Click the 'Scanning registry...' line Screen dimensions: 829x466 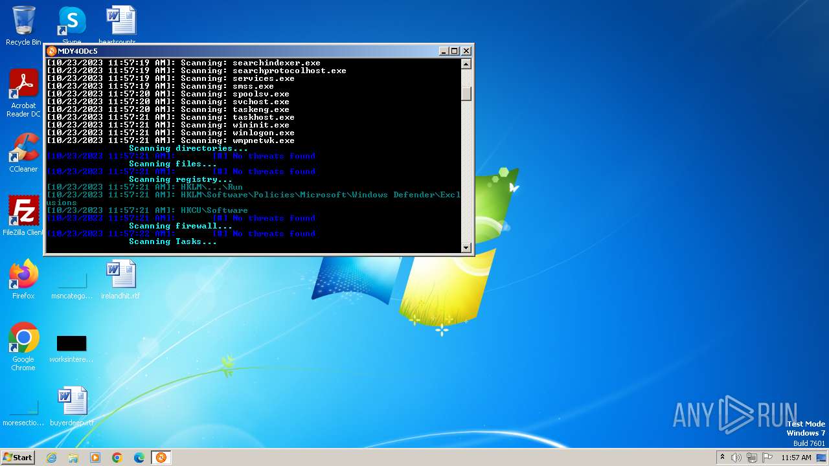pos(181,179)
